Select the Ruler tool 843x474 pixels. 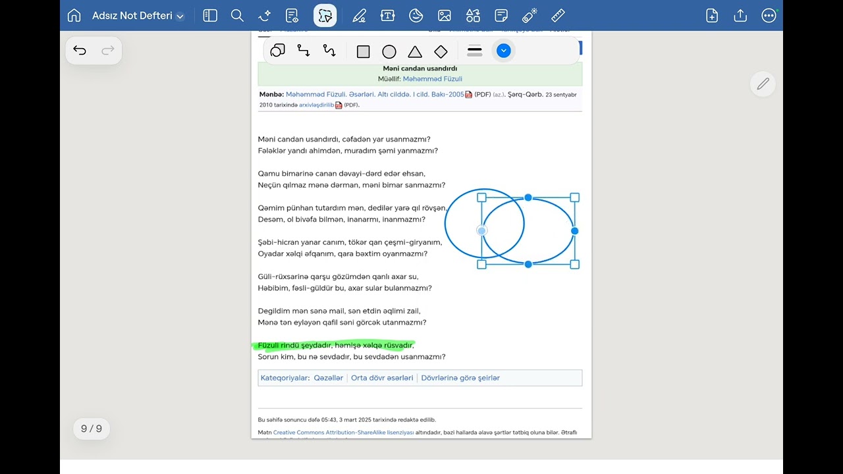pyautogui.click(x=558, y=16)
